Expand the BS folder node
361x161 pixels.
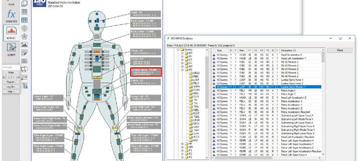coord(182,56)
